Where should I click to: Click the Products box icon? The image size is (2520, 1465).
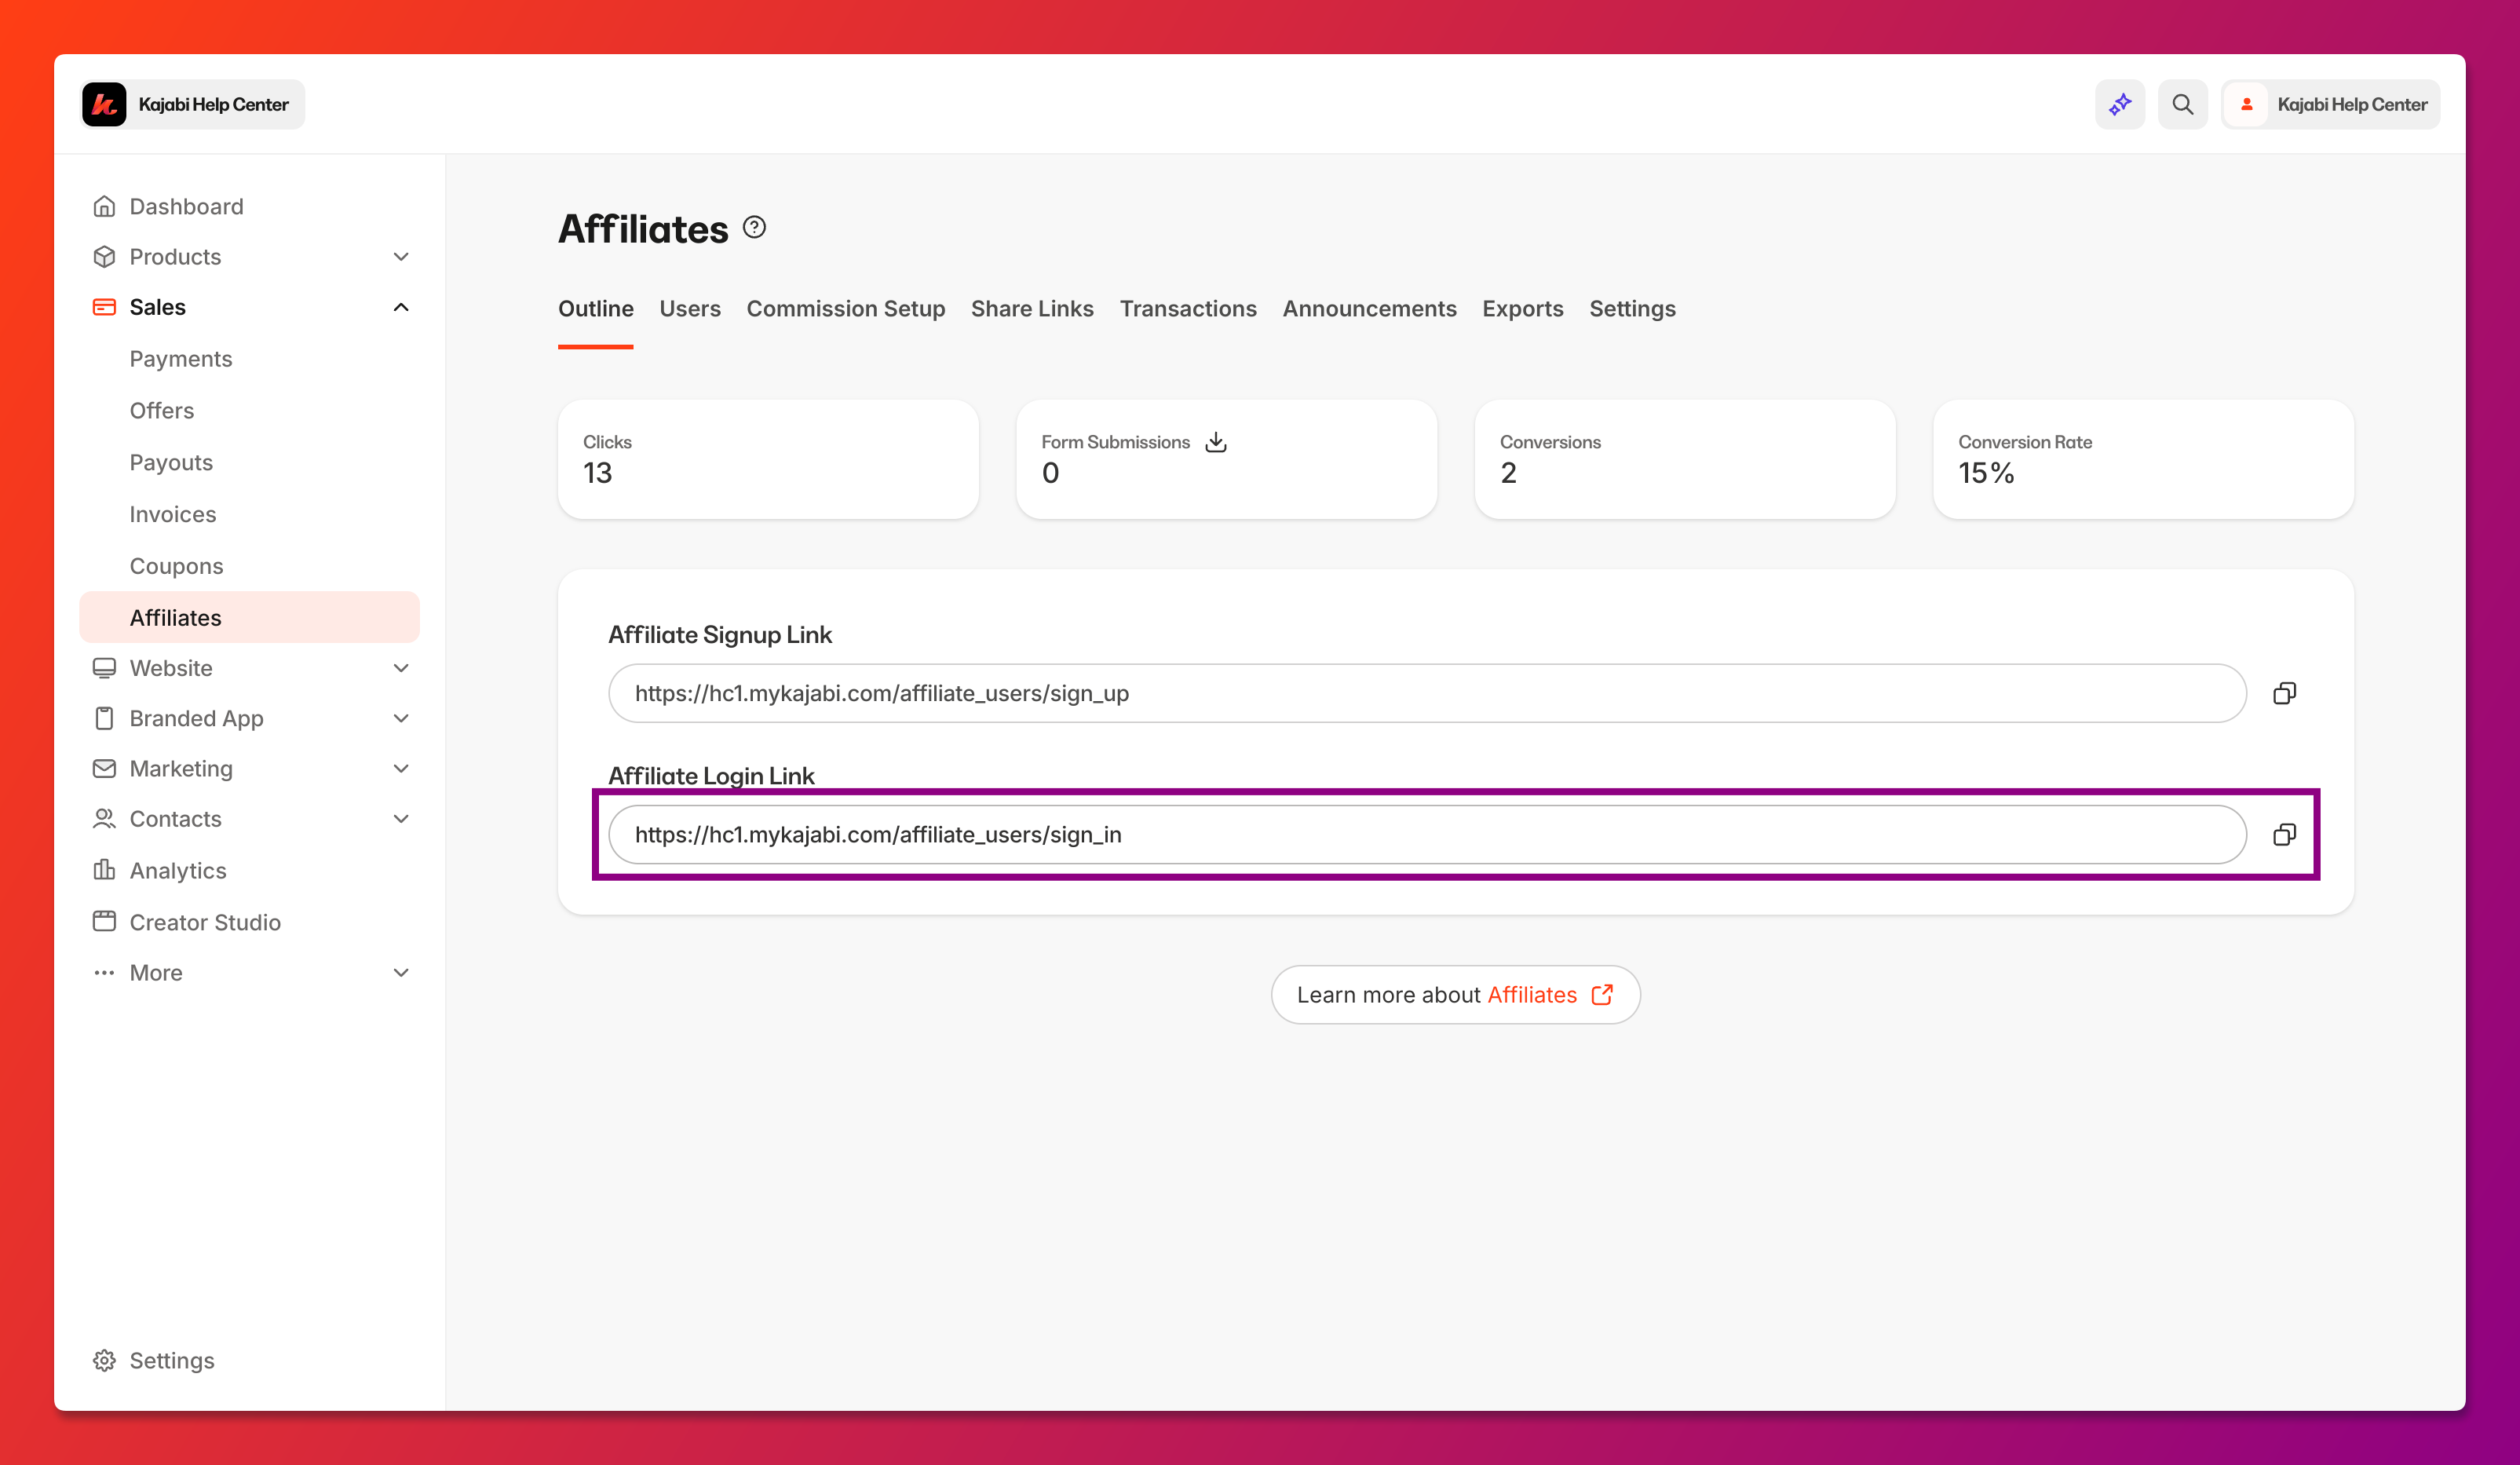pyautogui.click(x=104, y=257)
